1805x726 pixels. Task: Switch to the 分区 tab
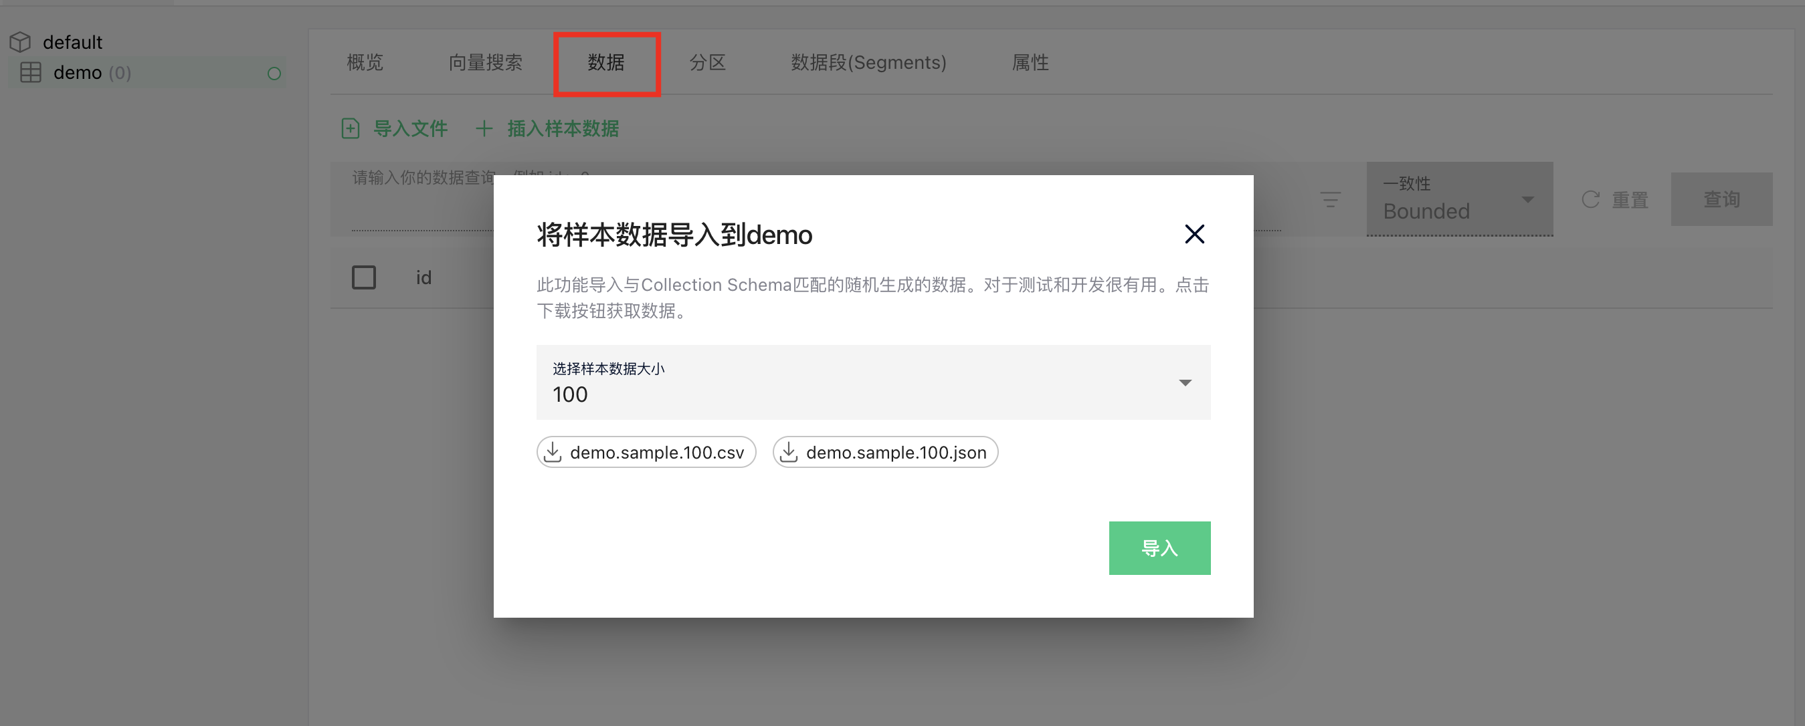707,63
